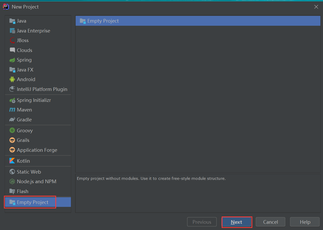Select Empty Project template row text

click(x=103, y=21)
